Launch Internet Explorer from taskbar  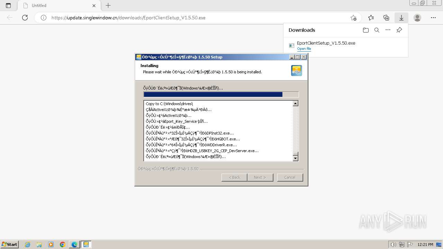pyautogui.click(x=28, y=245)
